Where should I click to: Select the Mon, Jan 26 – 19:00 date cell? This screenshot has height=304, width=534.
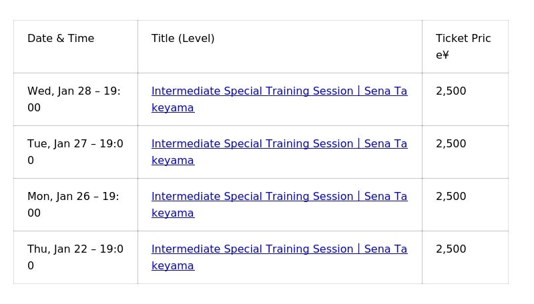[73, 205]
